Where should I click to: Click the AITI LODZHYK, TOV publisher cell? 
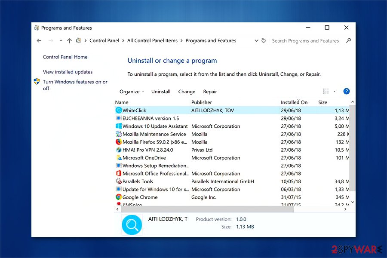[x=212, y=111]
